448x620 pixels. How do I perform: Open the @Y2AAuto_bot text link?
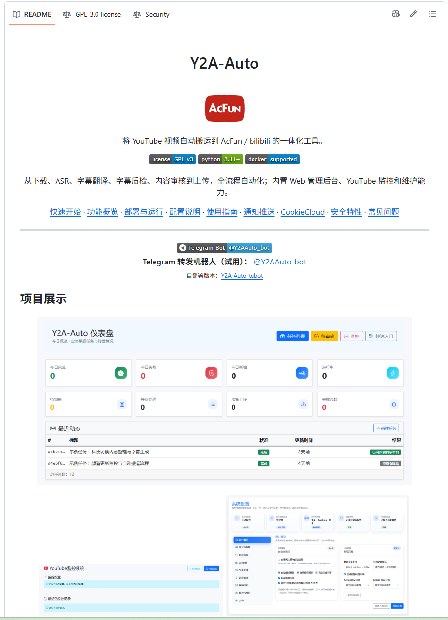pos(280,262)
